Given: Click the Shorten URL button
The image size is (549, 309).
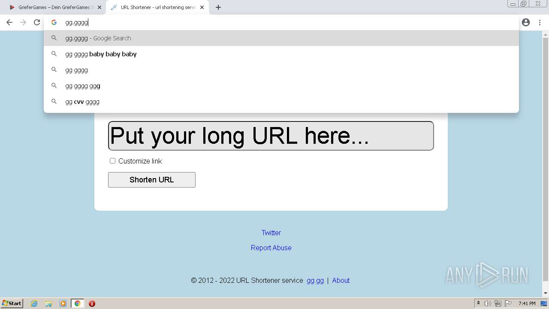Looking at the screenshot, I should (152, 180).
